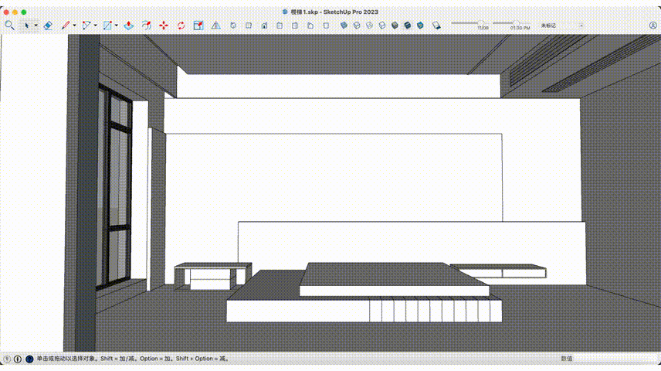Pick the Pencil line tool
The image size is (661, 371).
pyautogui.click(x=66, y=26)
